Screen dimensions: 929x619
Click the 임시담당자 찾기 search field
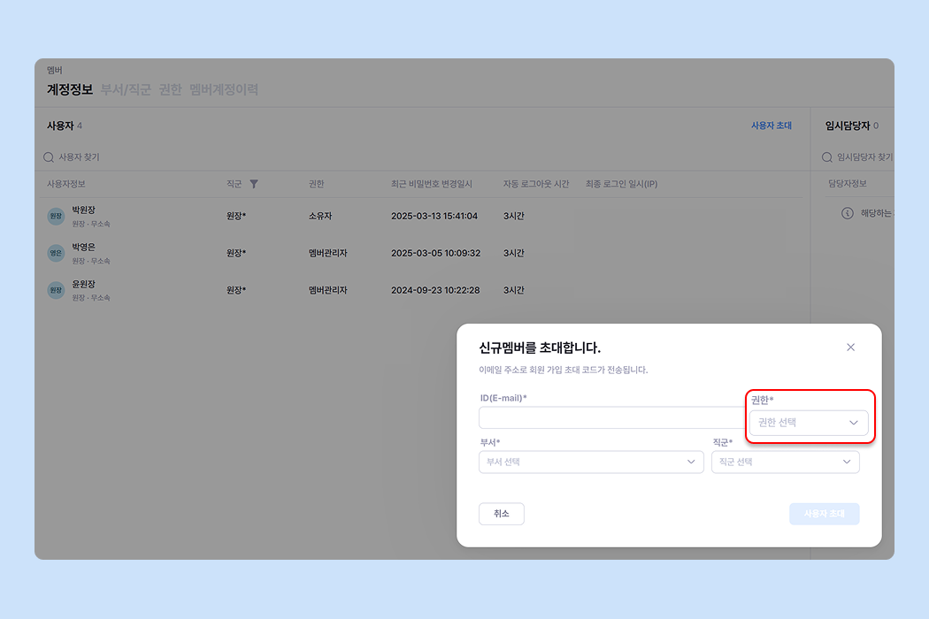[857, 157]
